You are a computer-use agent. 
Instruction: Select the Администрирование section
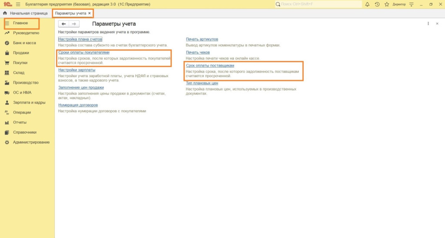[31, 142]
